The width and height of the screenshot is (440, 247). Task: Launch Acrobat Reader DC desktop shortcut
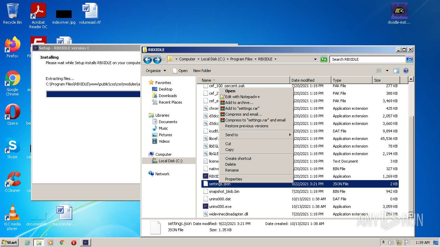tap(38, 16)
